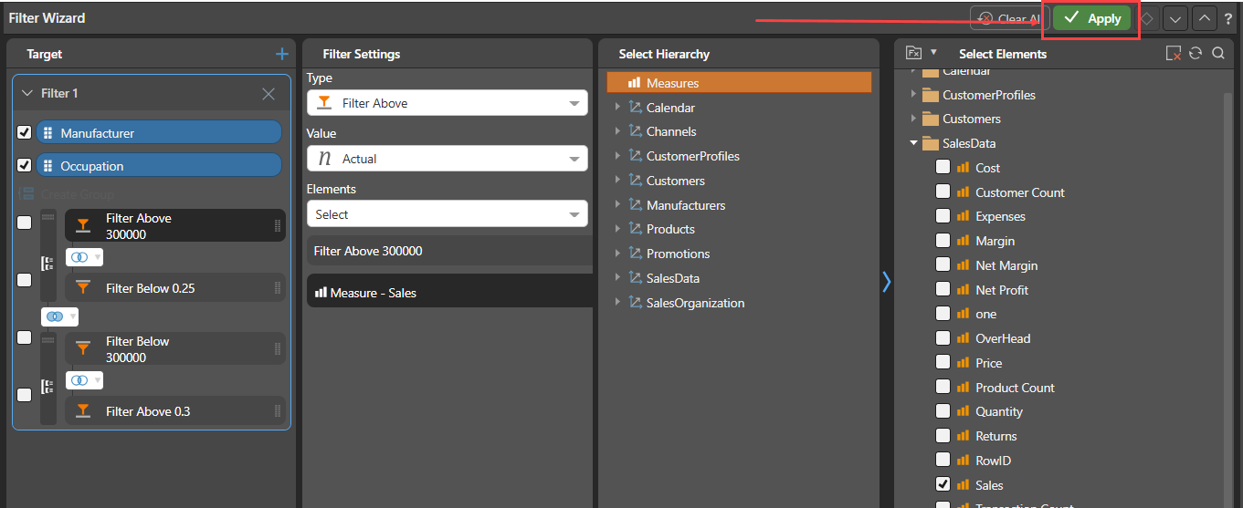This screenshot has width=1243, height=508.
Task: Tick the Net Profit checkbox
Action: click(943, 290)
